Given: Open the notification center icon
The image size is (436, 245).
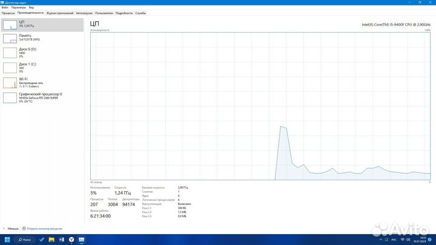Looking at the screenshot, I should pos(430,240).
